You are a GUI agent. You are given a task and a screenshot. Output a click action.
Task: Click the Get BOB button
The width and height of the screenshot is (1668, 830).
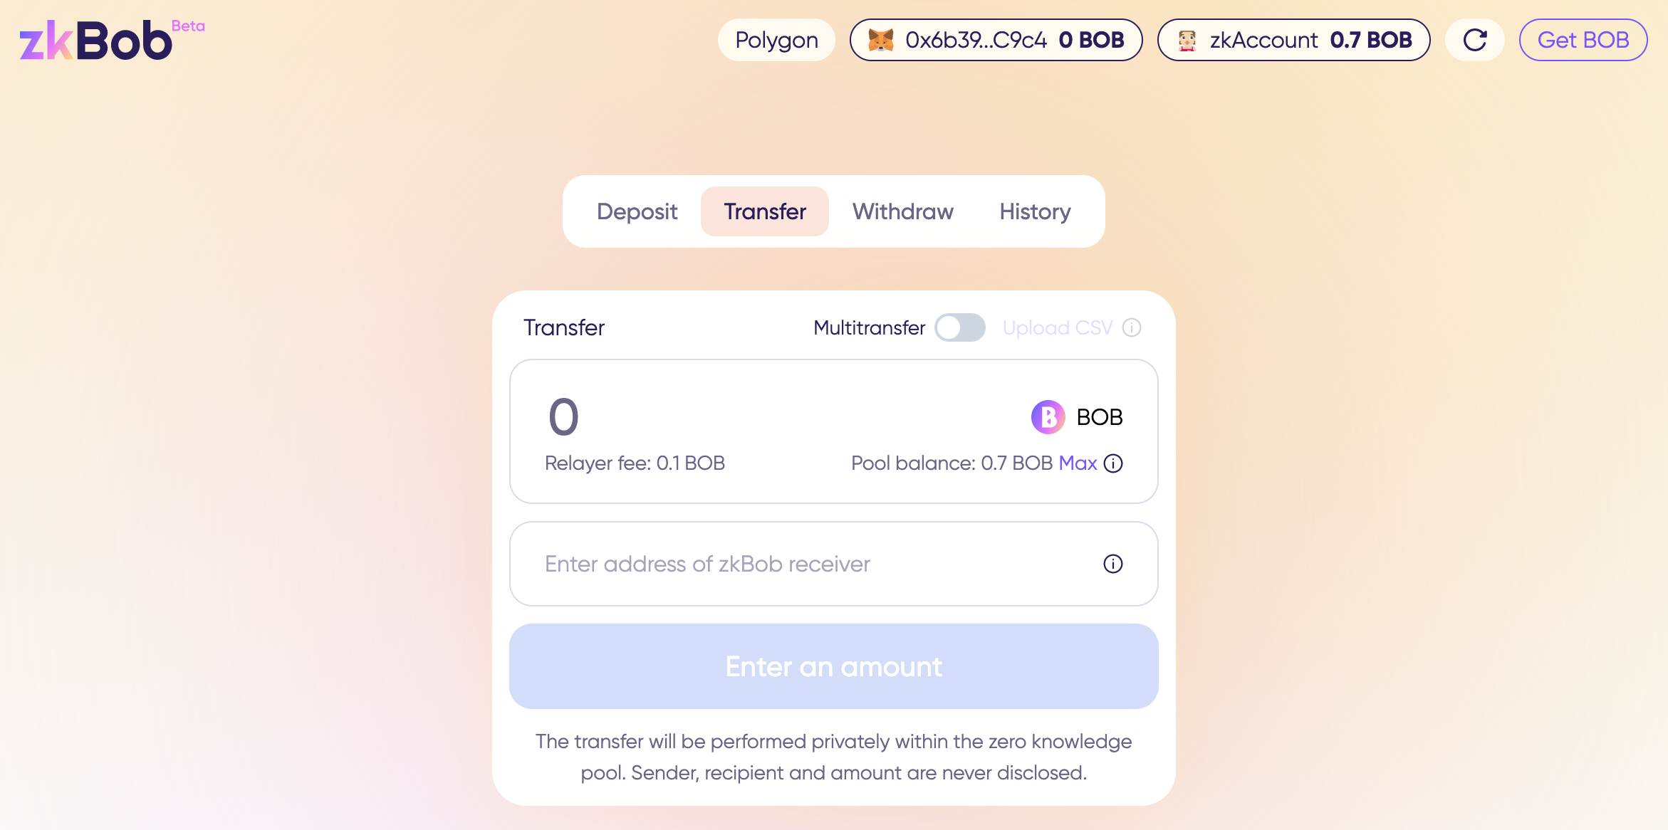coord(1583,40)
